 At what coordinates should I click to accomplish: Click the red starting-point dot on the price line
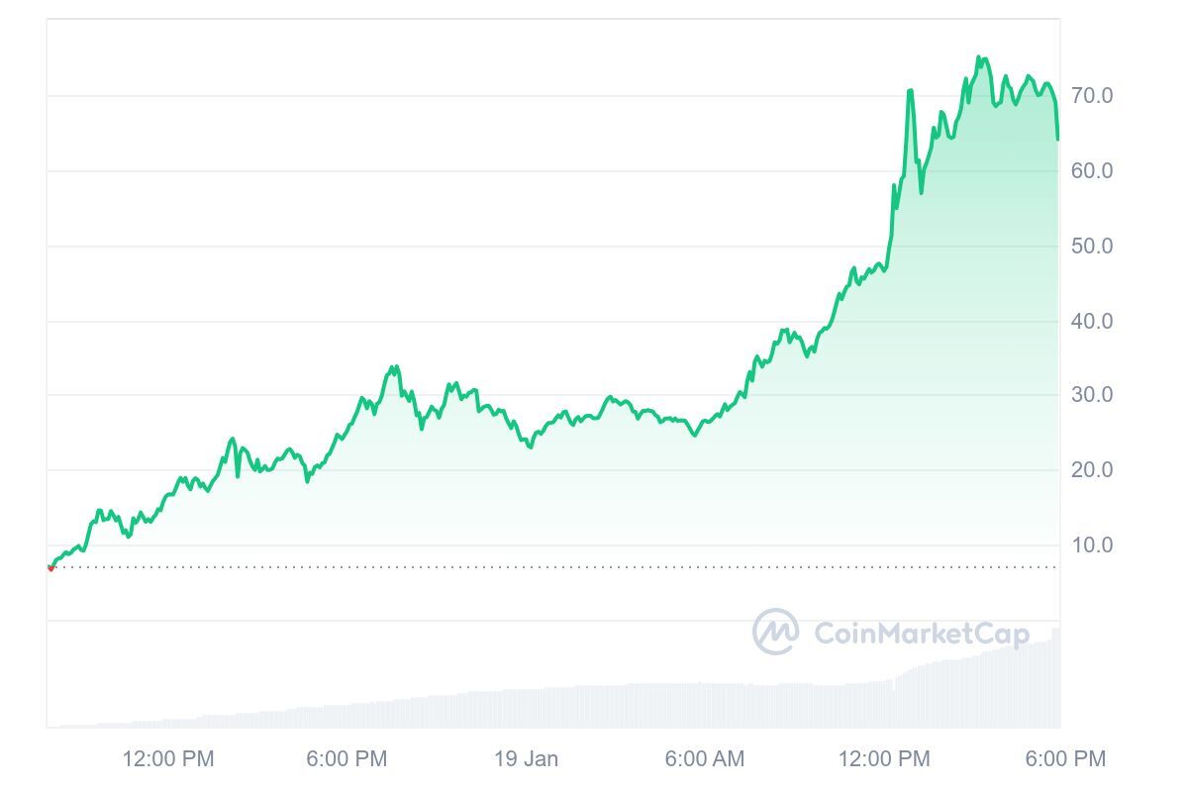click(50, 567)
